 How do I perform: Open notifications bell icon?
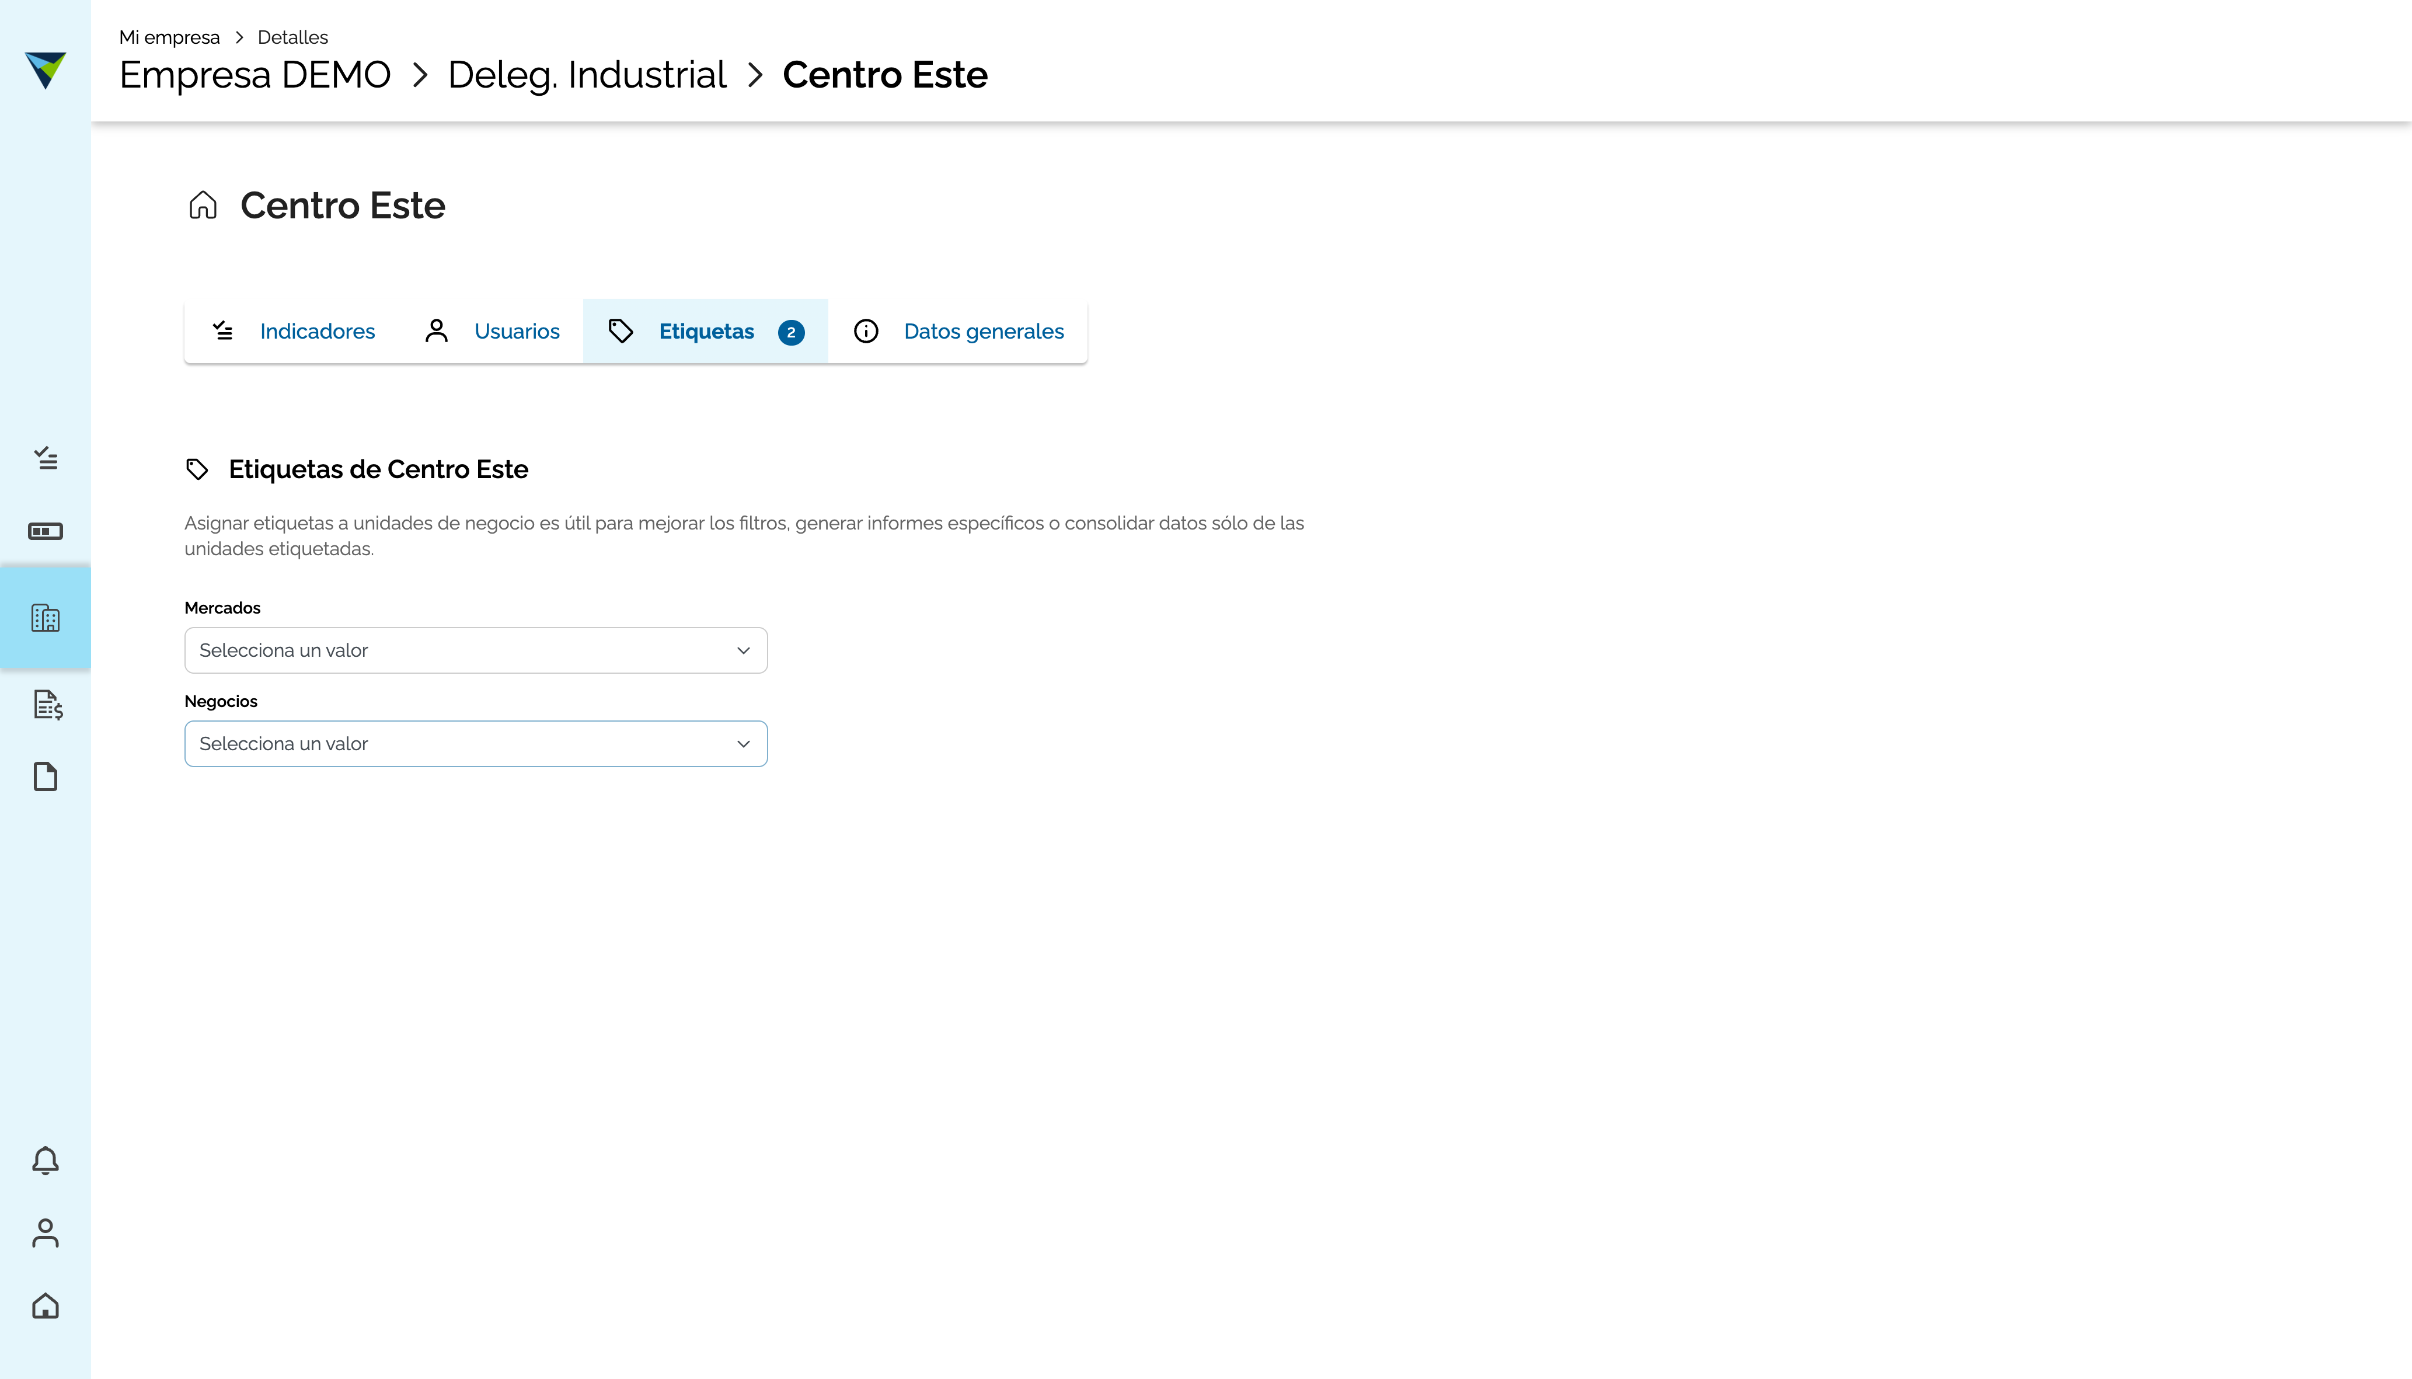tap(46, 1160)
